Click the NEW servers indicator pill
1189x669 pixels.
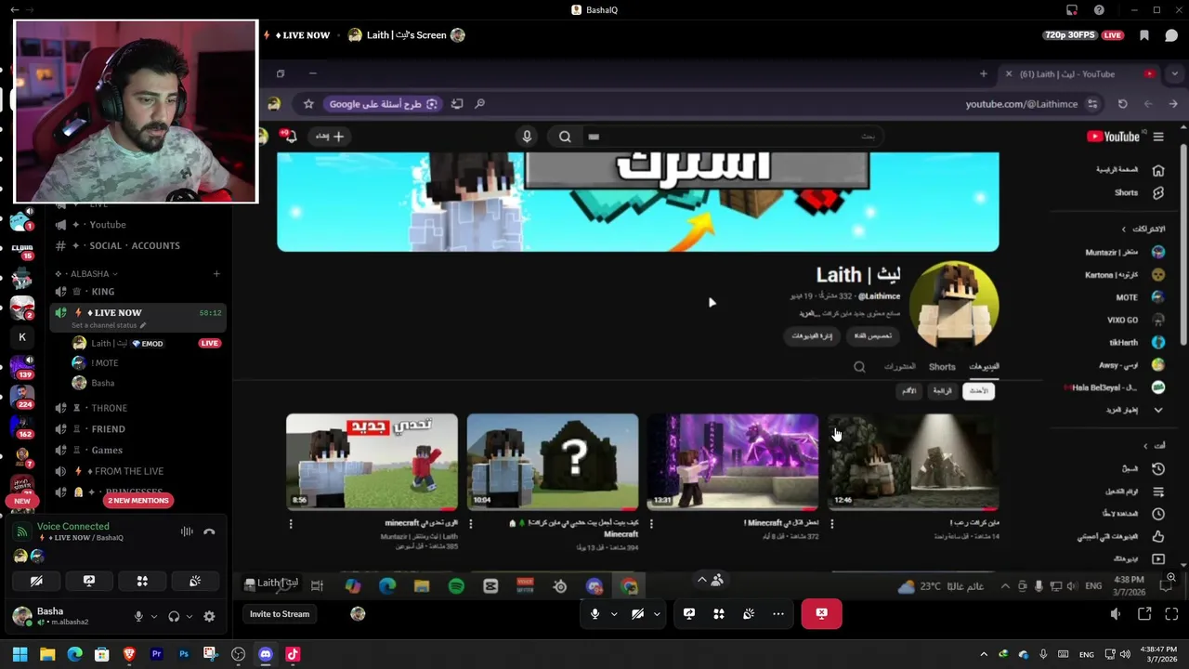click(22, 501)
